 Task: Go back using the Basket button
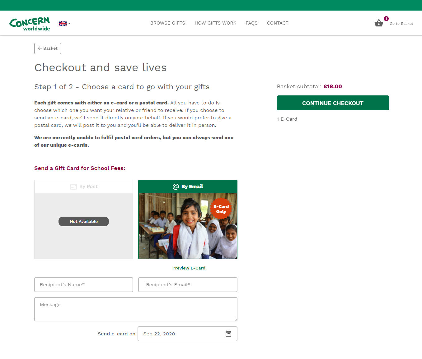(48, 48)
